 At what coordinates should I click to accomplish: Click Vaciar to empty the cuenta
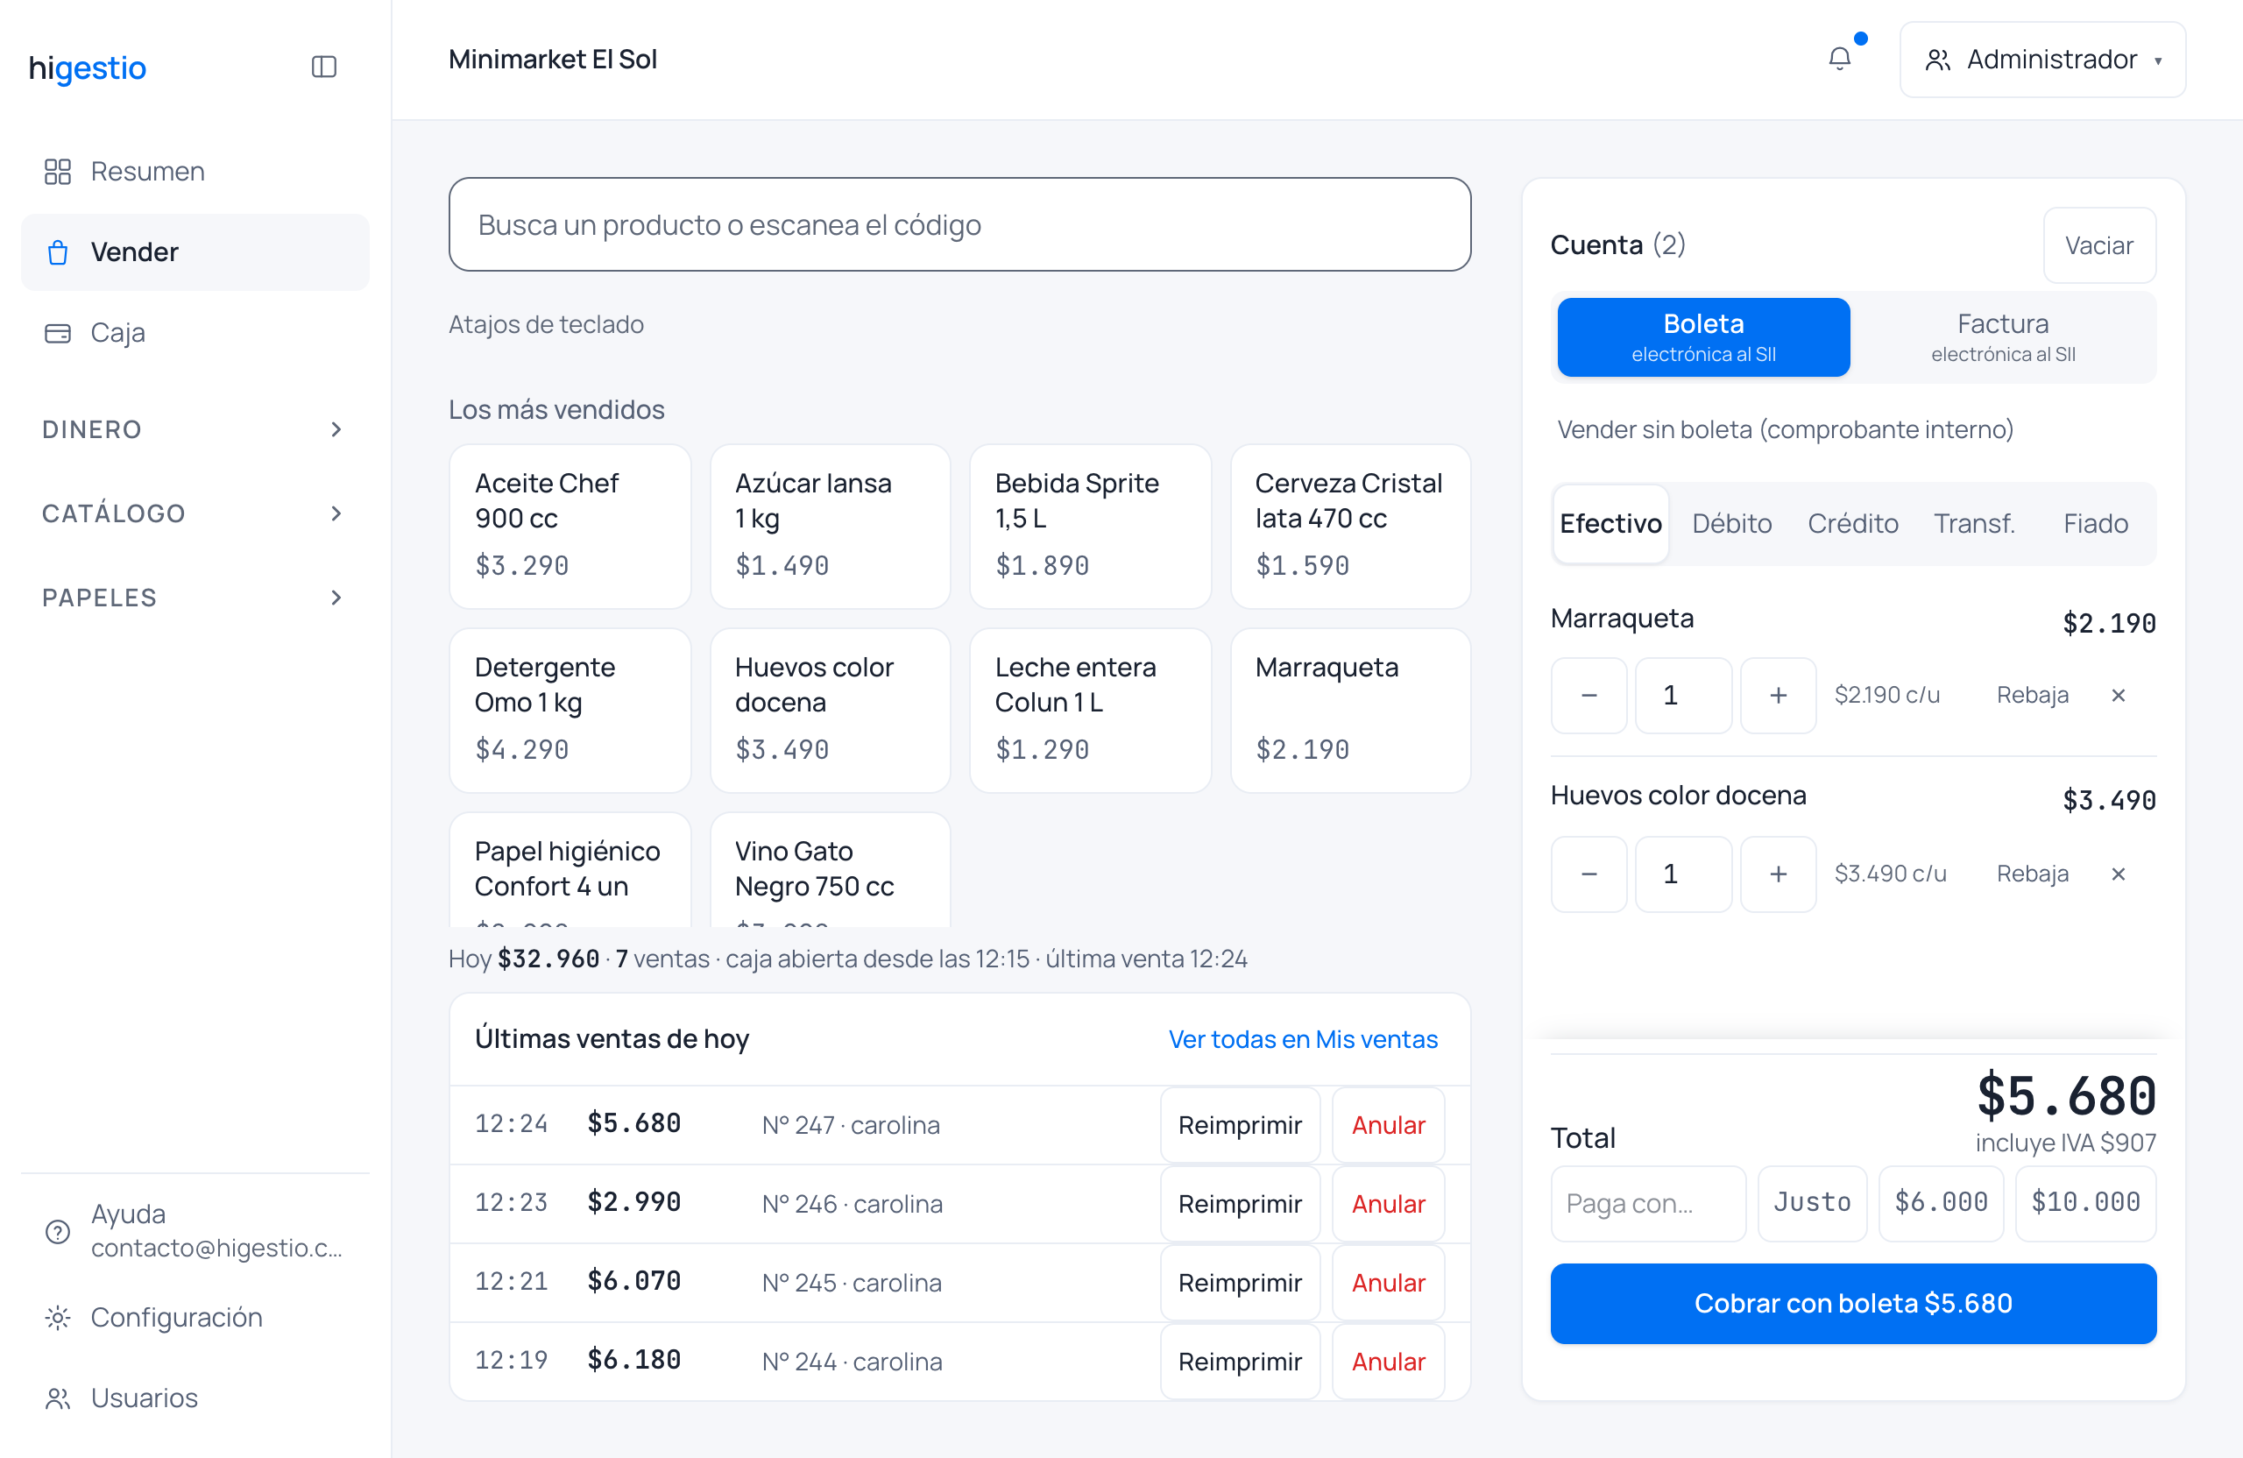point(2098,246)
